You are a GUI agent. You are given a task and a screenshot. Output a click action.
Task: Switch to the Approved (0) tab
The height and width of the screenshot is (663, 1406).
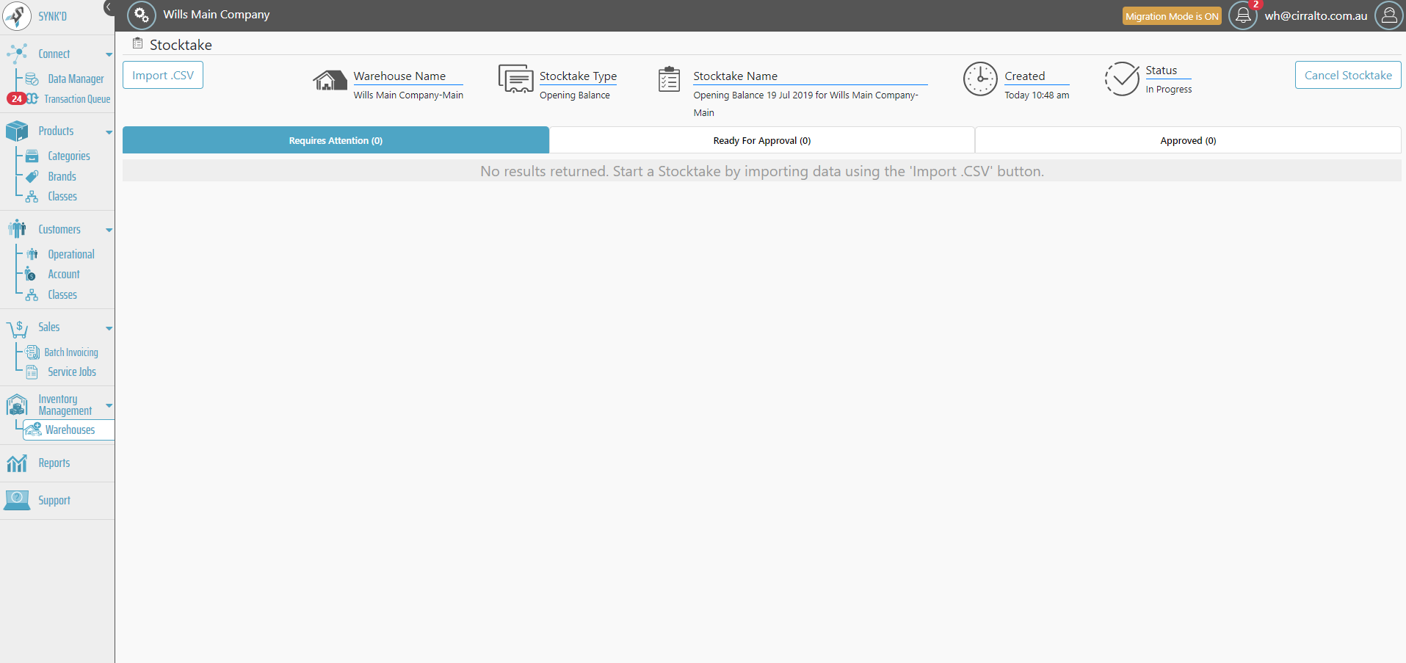(x=1188, y=140)
